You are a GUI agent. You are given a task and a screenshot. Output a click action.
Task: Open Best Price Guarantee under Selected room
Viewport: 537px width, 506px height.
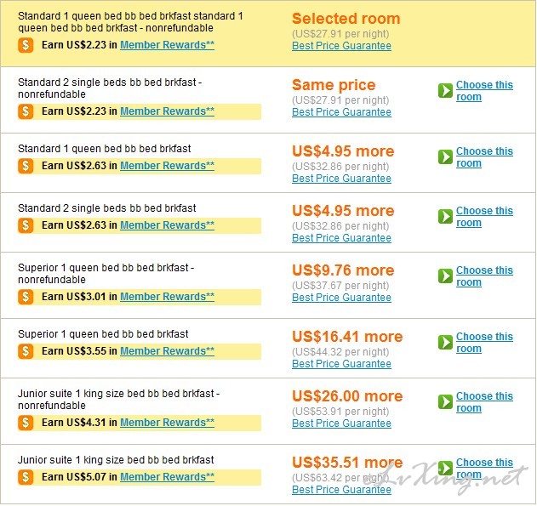click(341, 46)
